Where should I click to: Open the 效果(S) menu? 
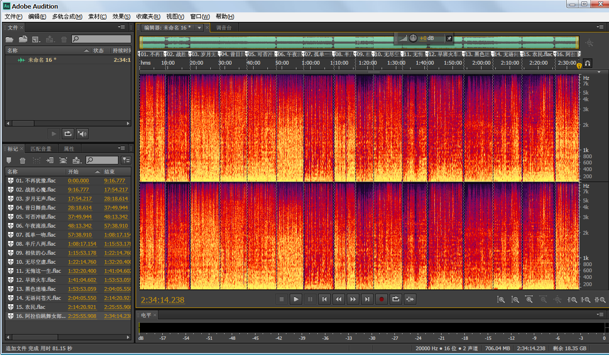pyautogui.click(x=121, y=17)
